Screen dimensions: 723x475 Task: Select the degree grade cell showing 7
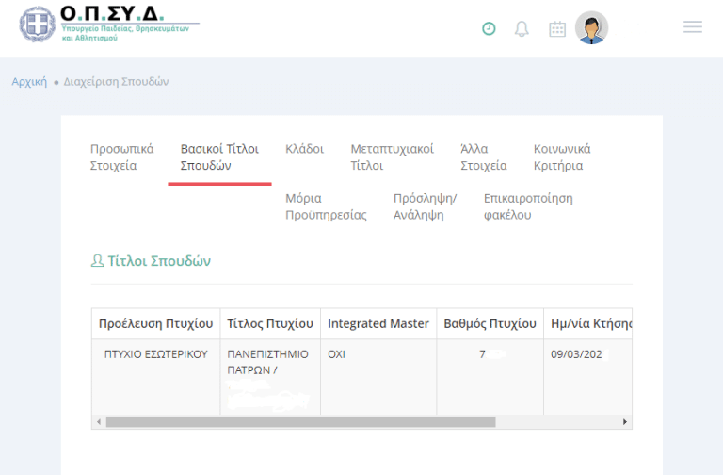tap(490, 377)
